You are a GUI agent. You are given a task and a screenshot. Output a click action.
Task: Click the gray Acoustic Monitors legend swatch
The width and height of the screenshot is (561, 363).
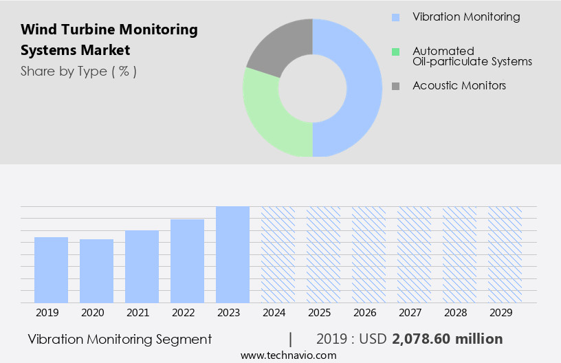[x=395, y=86]
